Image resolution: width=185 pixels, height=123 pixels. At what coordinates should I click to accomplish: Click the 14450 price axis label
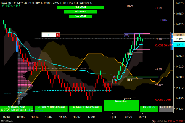tap(179, 98)
